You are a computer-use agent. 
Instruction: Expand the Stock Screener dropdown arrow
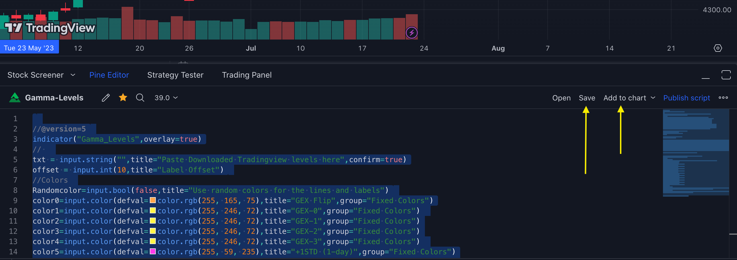tap(73, 75)
